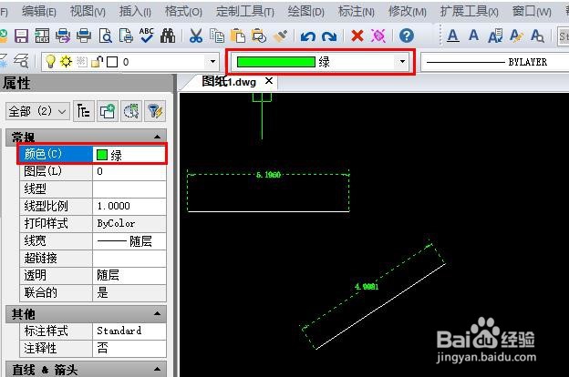Click the quick select icon
This screenshot has height=377, width=569.
click(x=131, y=111)
